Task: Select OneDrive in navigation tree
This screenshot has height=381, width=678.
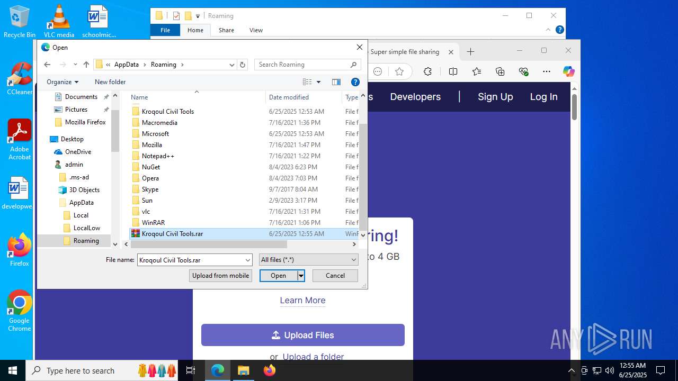Action: pyautogui.click(x=78, y=152)
